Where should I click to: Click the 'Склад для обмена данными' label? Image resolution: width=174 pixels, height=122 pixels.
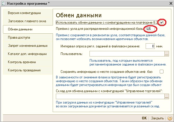(109, 91)
